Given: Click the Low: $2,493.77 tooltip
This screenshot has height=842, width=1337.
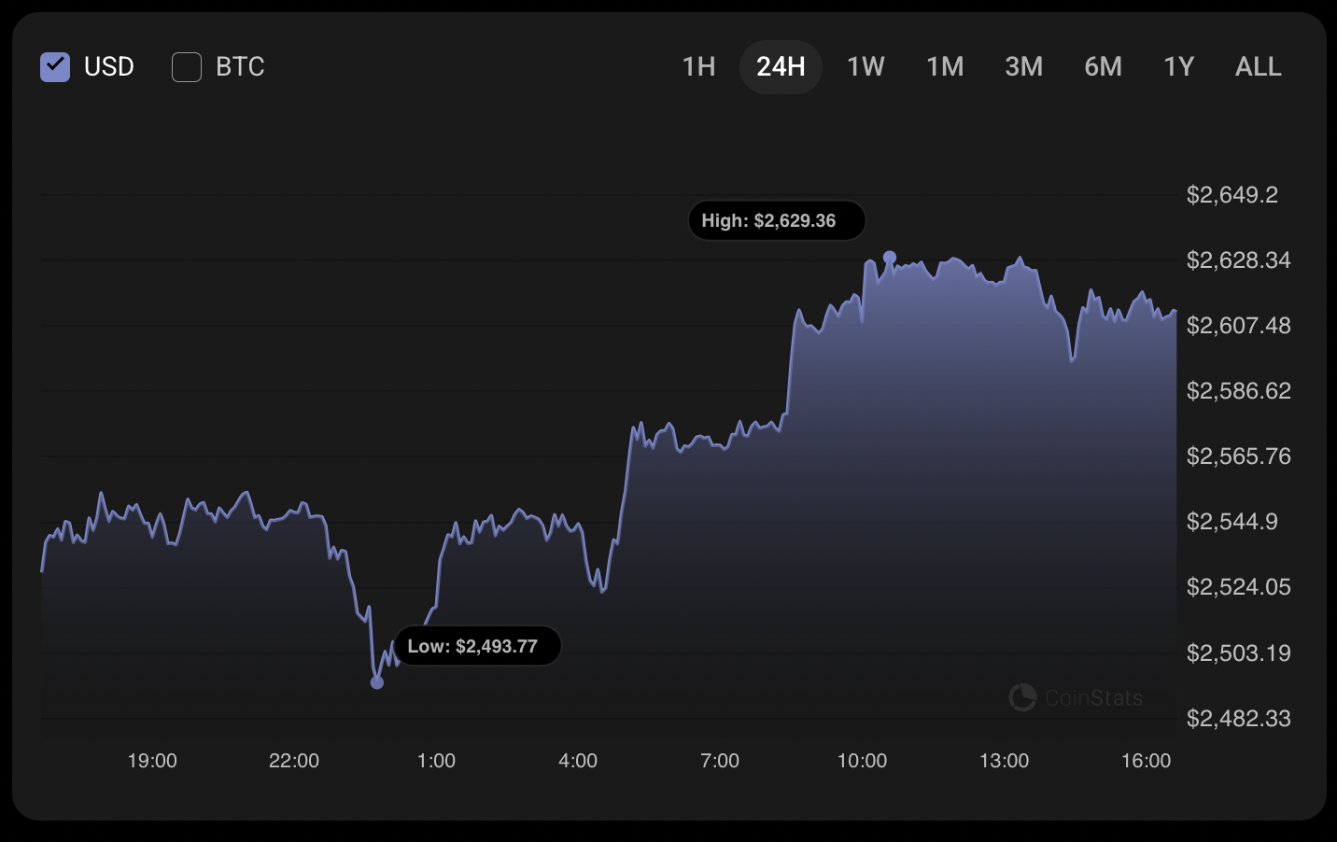Looking at the screenshot, I should click(477, 645).
